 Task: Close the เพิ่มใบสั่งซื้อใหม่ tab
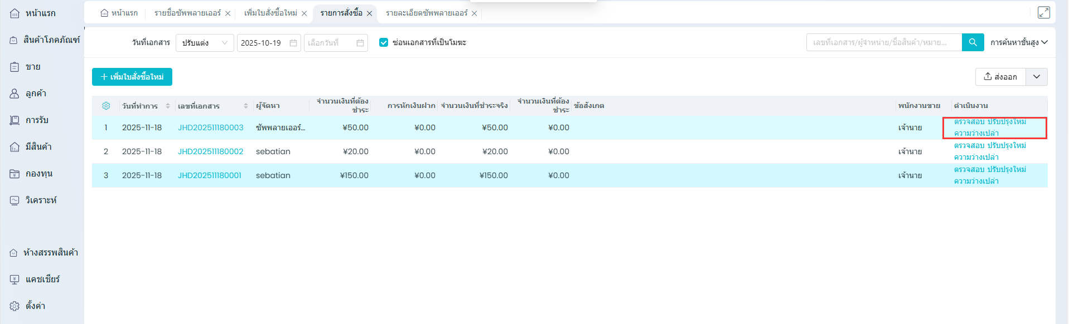click(x=304, y=14)
